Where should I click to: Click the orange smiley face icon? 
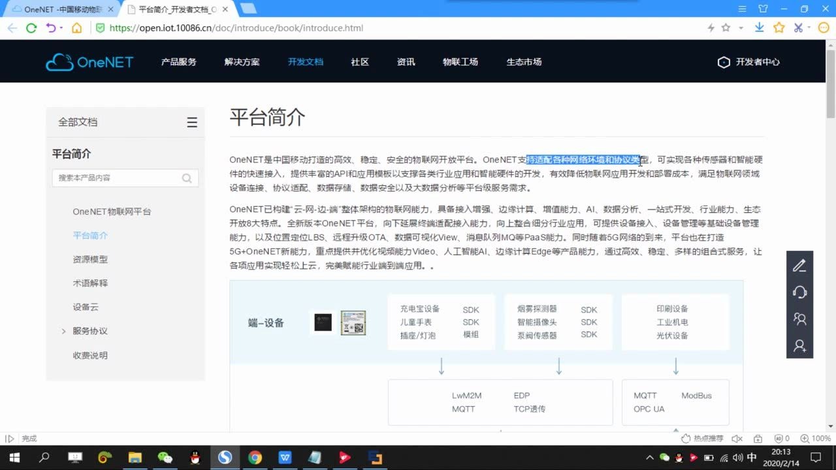(x=824, y=27)
